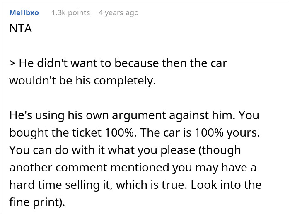Click the phrase "bought the ticket 100%"
The height and width of the screenshot is (214, 290).
pos(57,132)
